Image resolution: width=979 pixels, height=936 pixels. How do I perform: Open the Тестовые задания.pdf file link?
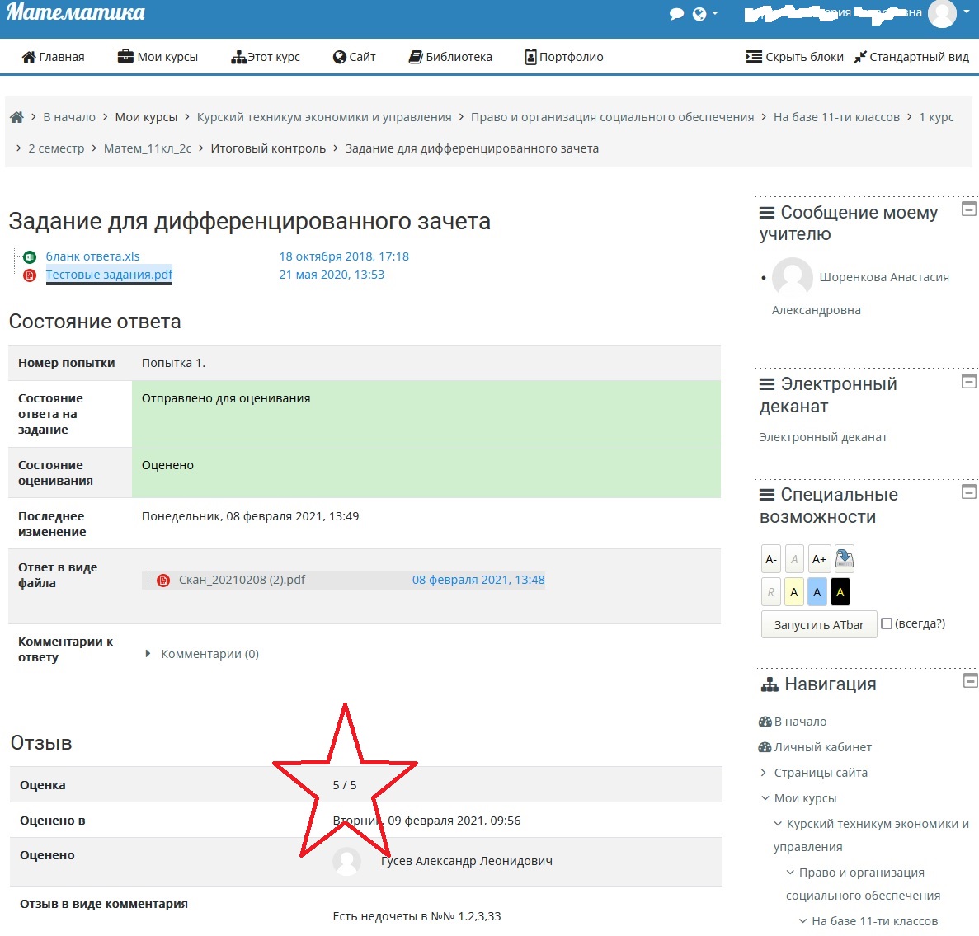point(109,275)
